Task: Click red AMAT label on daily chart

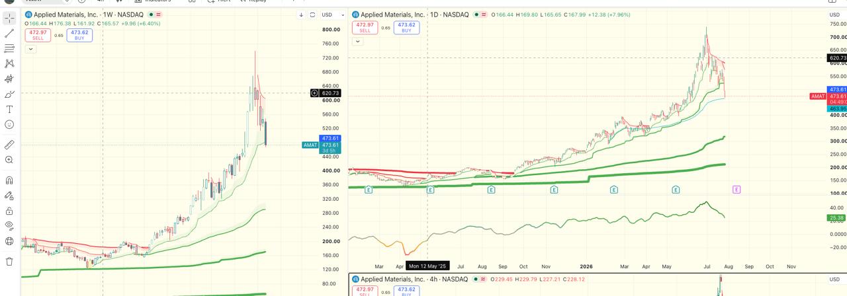Action: coord(818,96)
